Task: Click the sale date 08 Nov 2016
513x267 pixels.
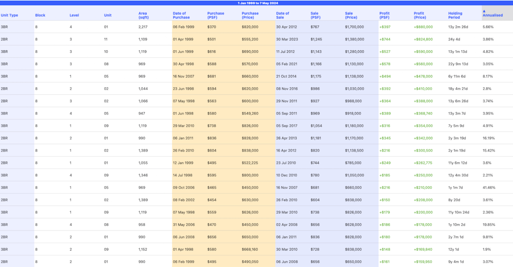Action: coord(287,89)
